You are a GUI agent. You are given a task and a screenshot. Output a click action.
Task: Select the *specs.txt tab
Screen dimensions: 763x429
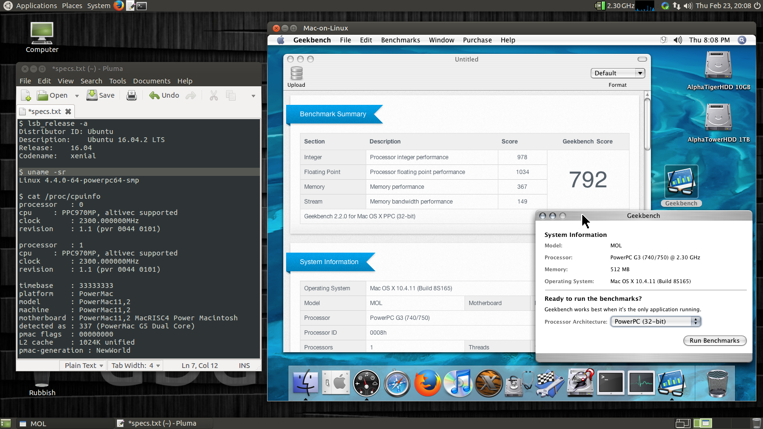pyautogui.click(x=45, y=112)
